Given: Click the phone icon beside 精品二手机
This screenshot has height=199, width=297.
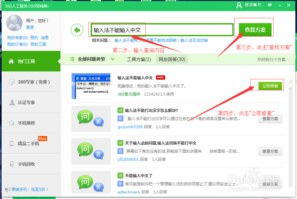Looking at the screenshot, I should click(11, 144).
